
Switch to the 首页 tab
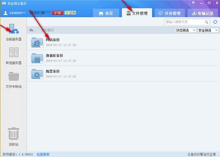[106, 13]
